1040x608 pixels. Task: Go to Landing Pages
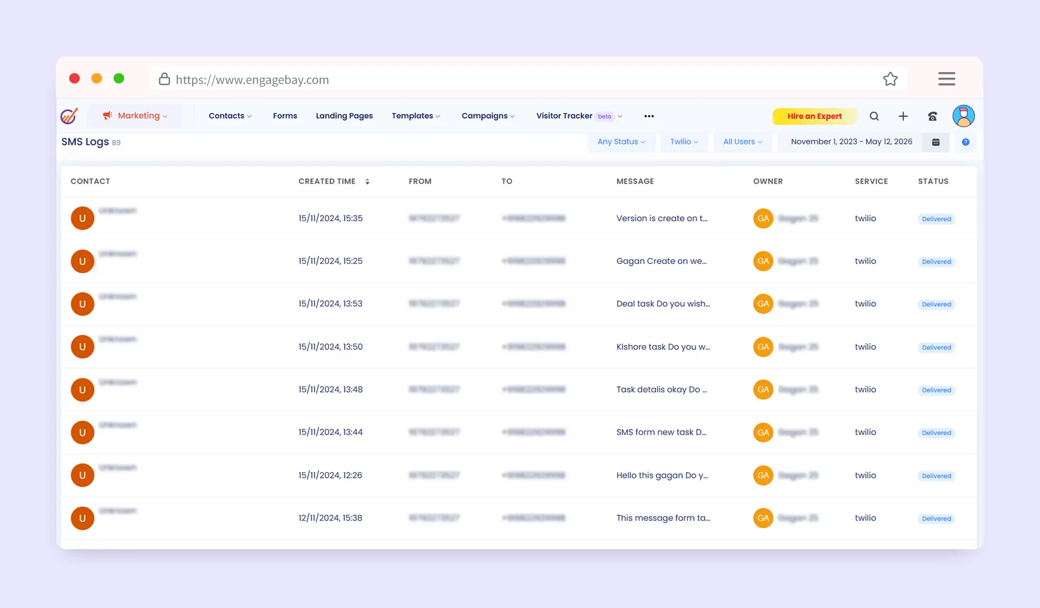tap(344, 116)
